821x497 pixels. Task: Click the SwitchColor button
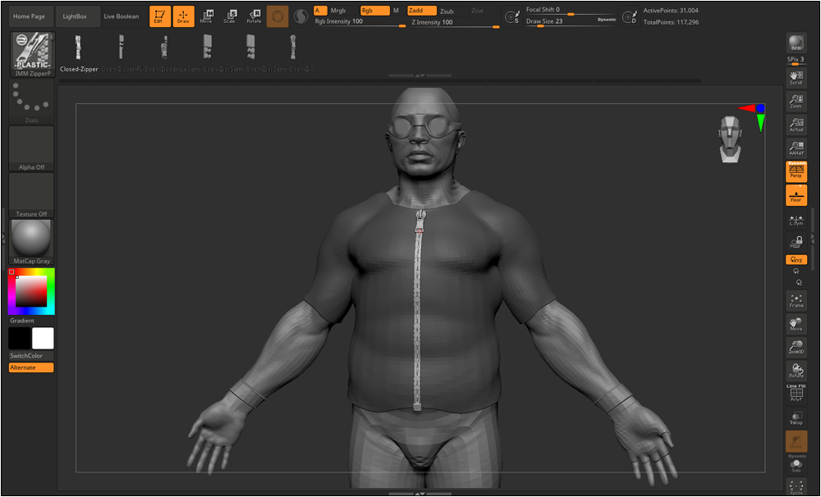(x=31, y=356)
